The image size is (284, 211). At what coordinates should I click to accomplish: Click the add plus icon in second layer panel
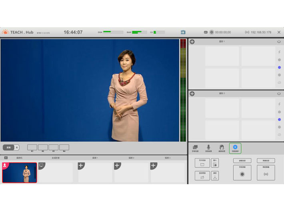tap(192, 94)
